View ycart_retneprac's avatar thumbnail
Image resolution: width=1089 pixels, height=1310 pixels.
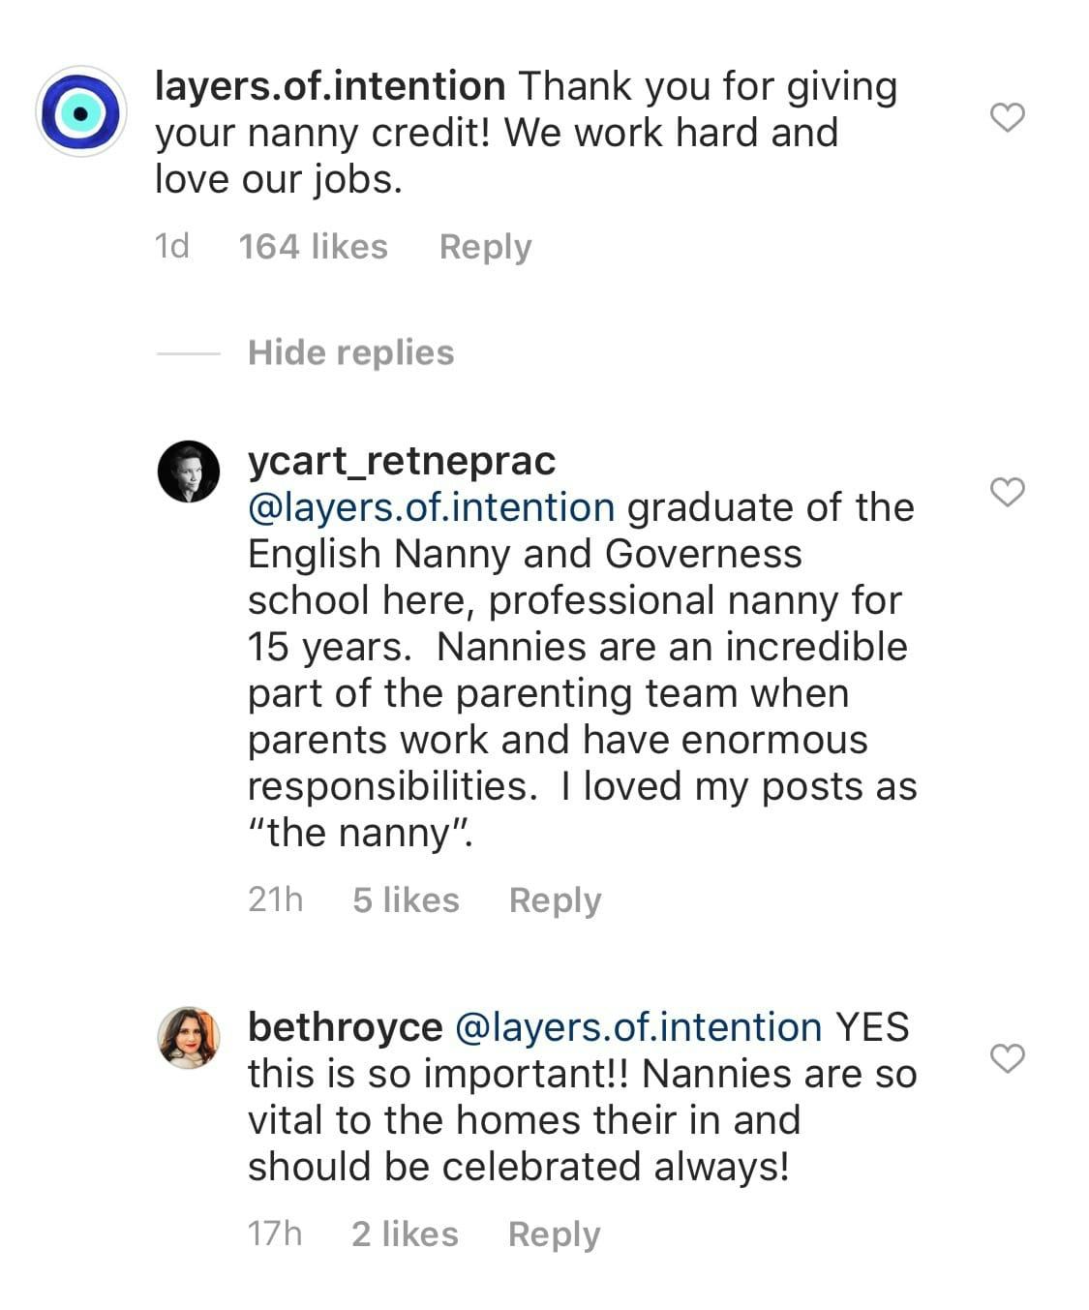point(190,469)
